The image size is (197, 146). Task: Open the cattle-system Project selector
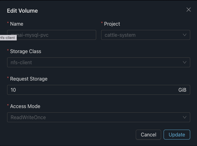142,35
